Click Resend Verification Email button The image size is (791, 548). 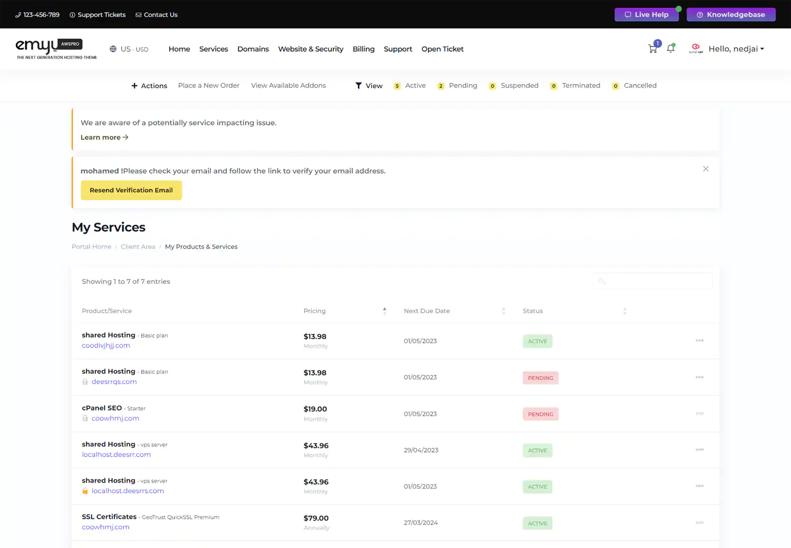pos(131,190)
